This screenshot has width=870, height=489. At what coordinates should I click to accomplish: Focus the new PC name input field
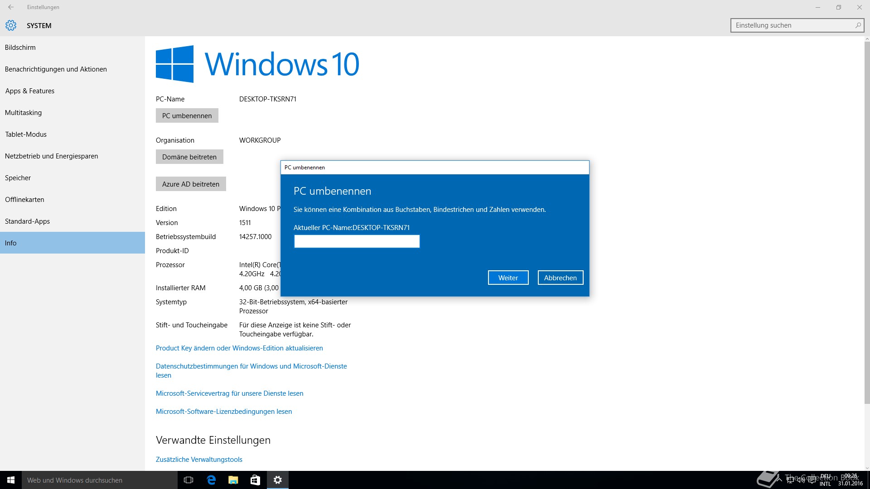click(x=357, y=241)
